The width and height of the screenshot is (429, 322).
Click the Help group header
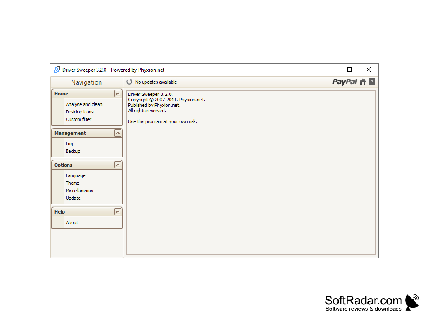[x=87, y=211]
